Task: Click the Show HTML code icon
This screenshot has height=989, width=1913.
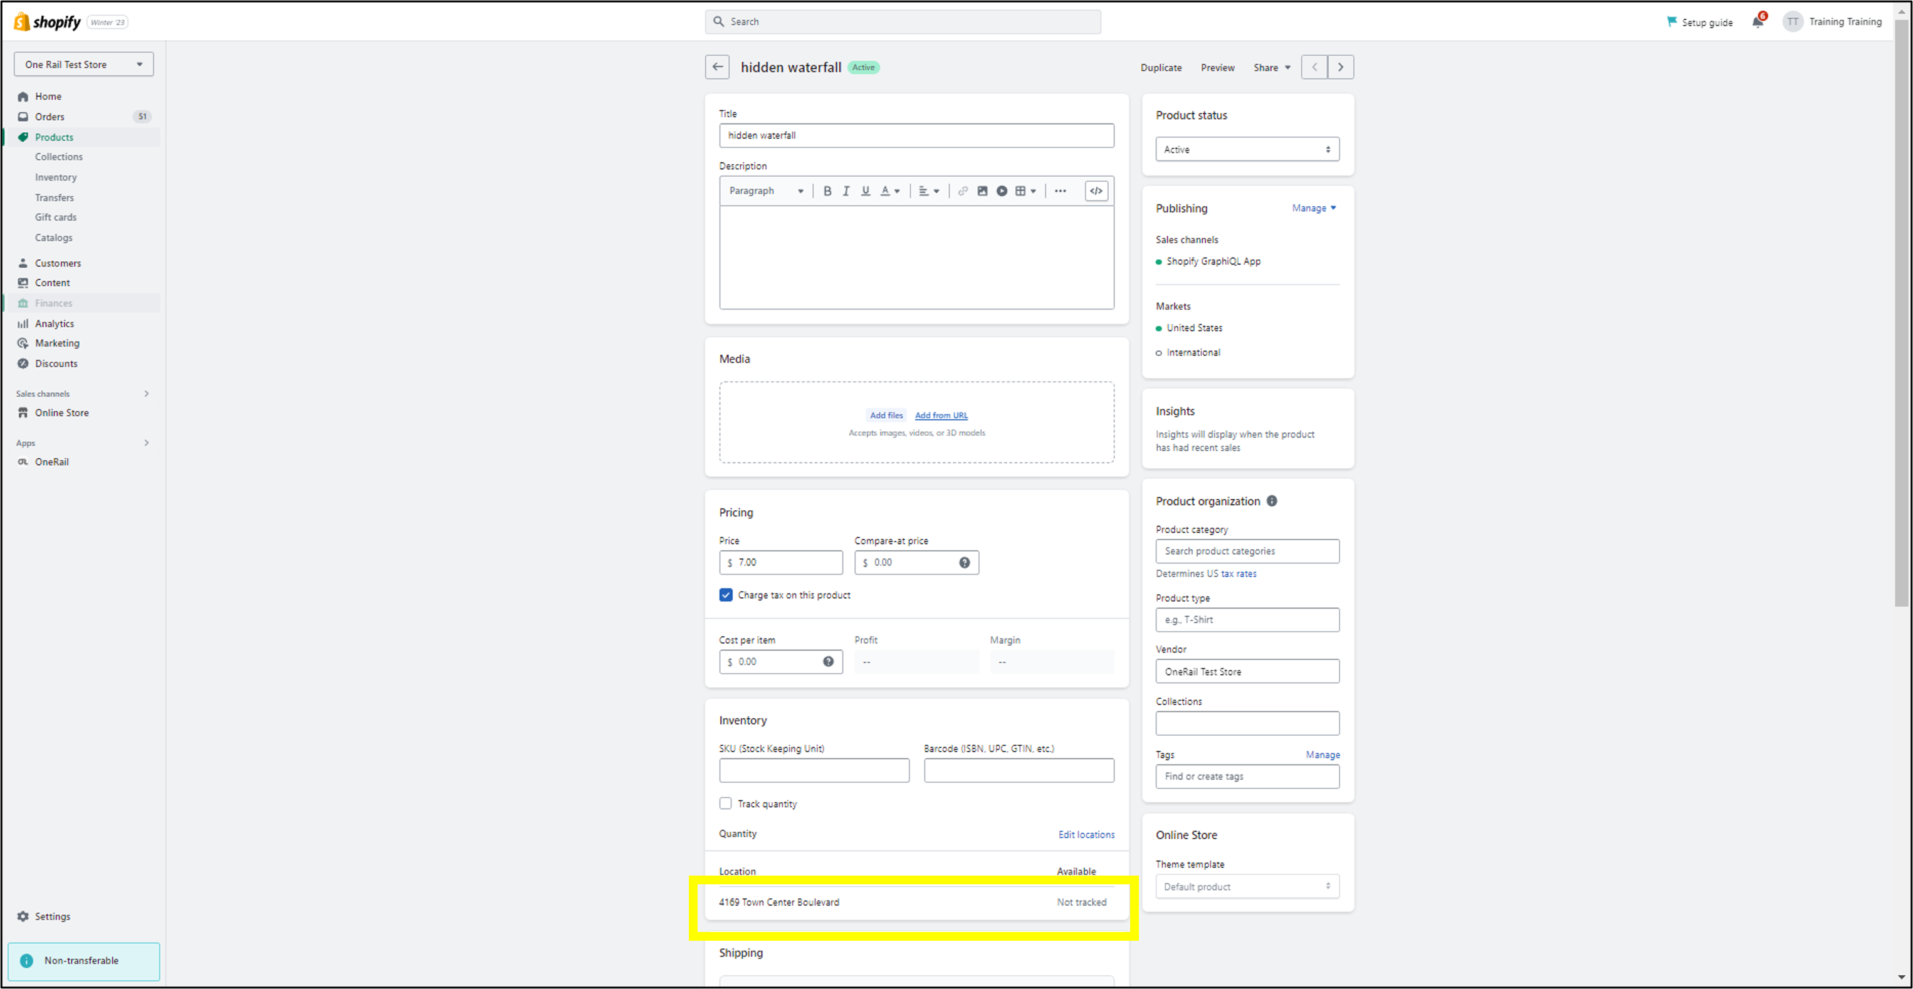Action: [x=1096, y=191]
